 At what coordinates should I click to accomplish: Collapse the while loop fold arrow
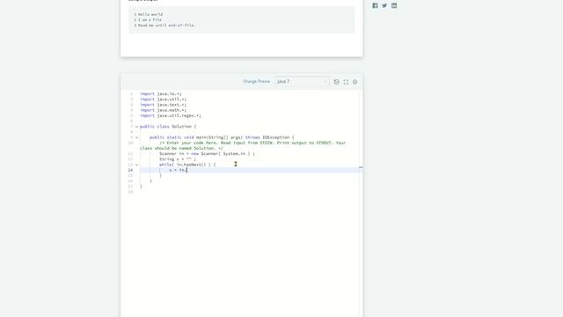136,165
